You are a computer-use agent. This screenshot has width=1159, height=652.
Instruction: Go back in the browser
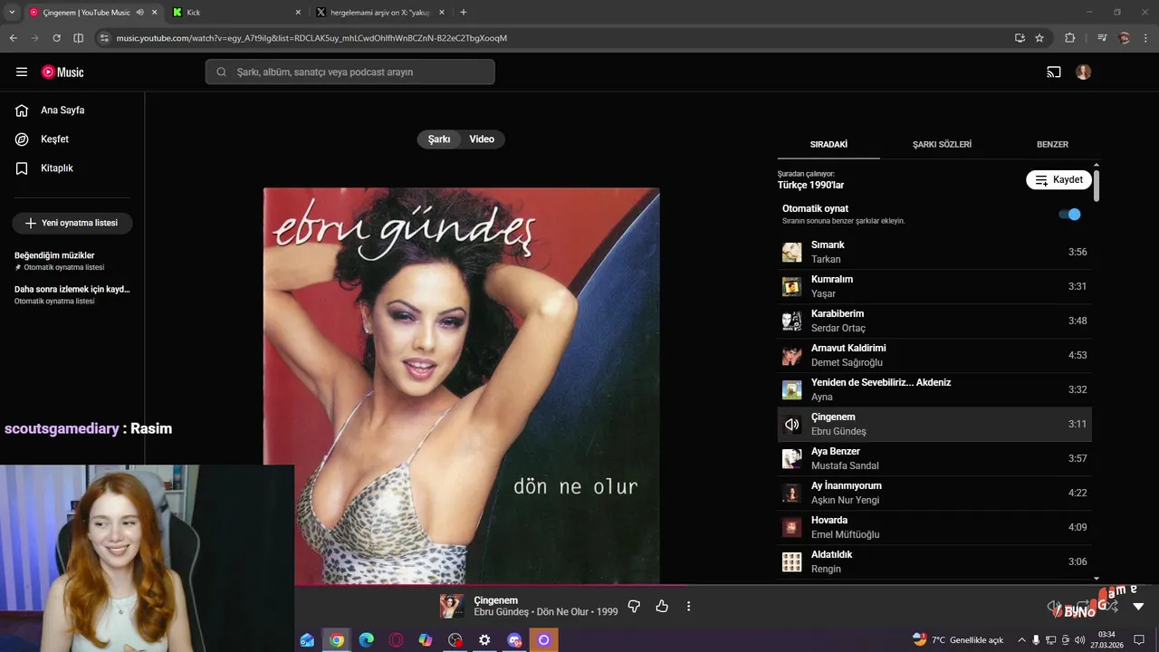coord(14,38)
